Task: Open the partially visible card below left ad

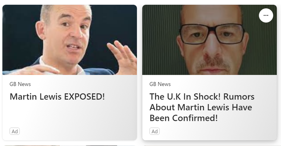Action: [x=70, y=145]
